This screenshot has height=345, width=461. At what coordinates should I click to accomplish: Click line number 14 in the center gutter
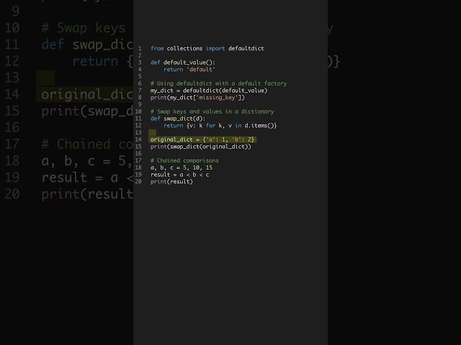tap(138, 139)
